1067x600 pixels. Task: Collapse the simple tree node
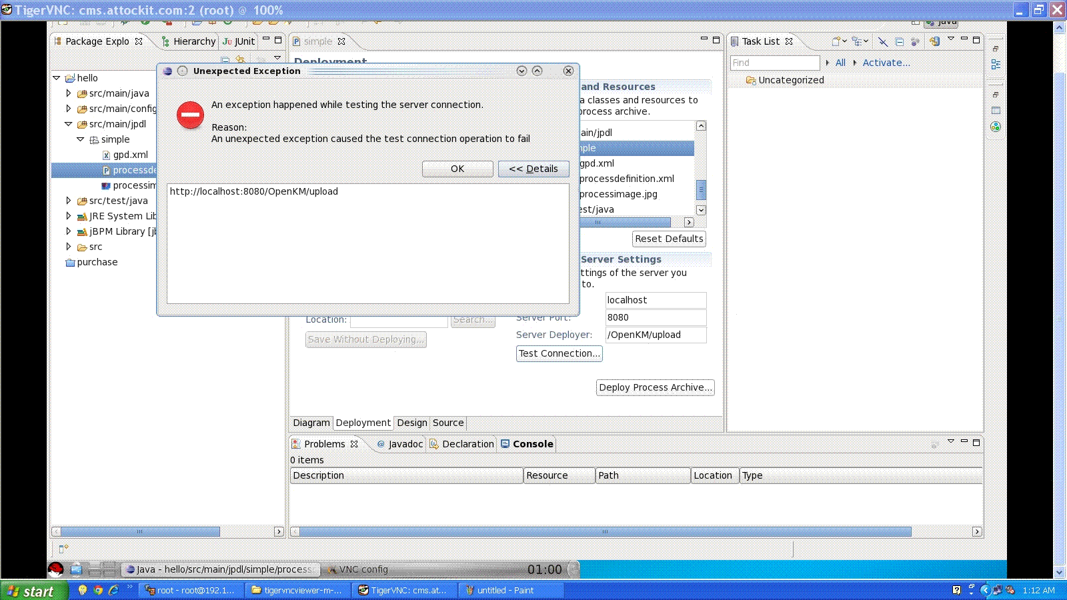(x=81, y=139)
